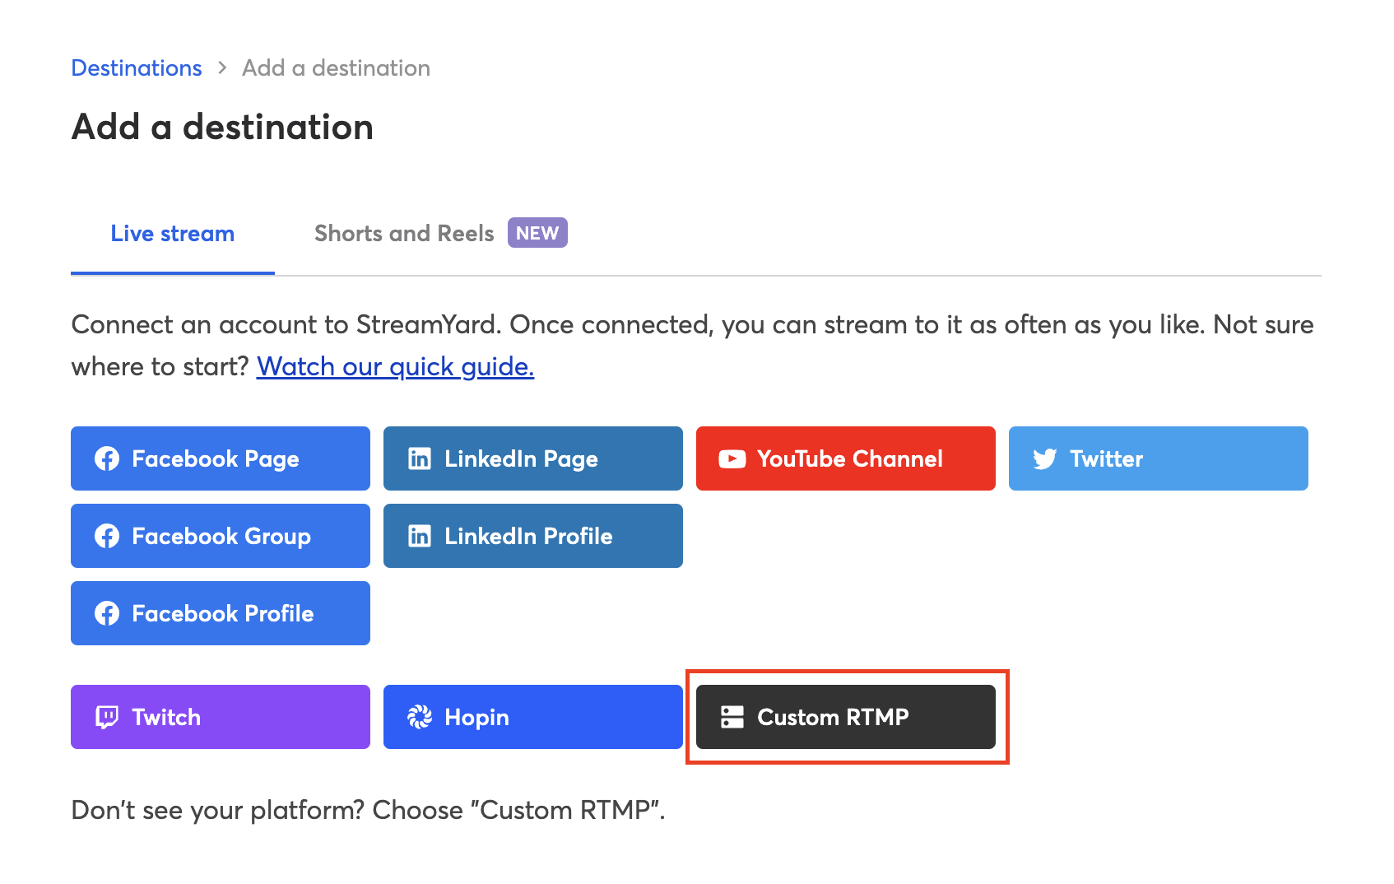Select the Custom RTMP destination button
1394x884 pixels.
(x=846, y=717)
